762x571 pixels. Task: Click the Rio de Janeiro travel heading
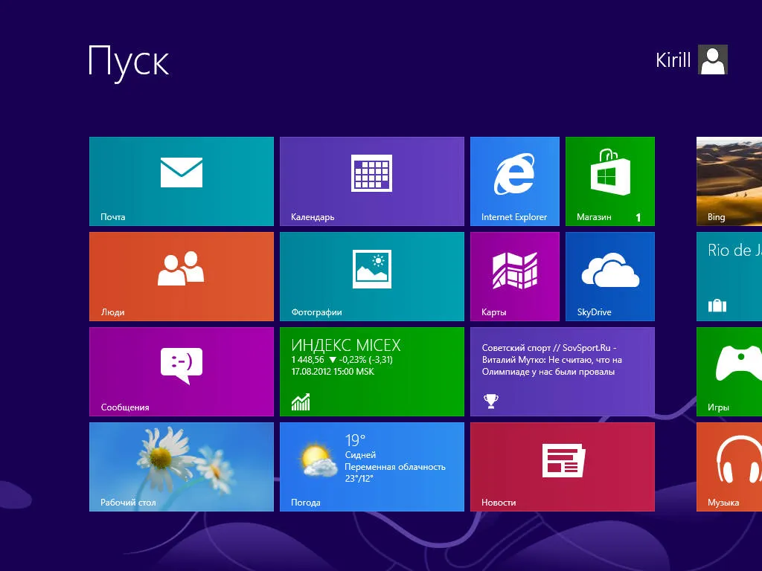[x=734, y=250]
